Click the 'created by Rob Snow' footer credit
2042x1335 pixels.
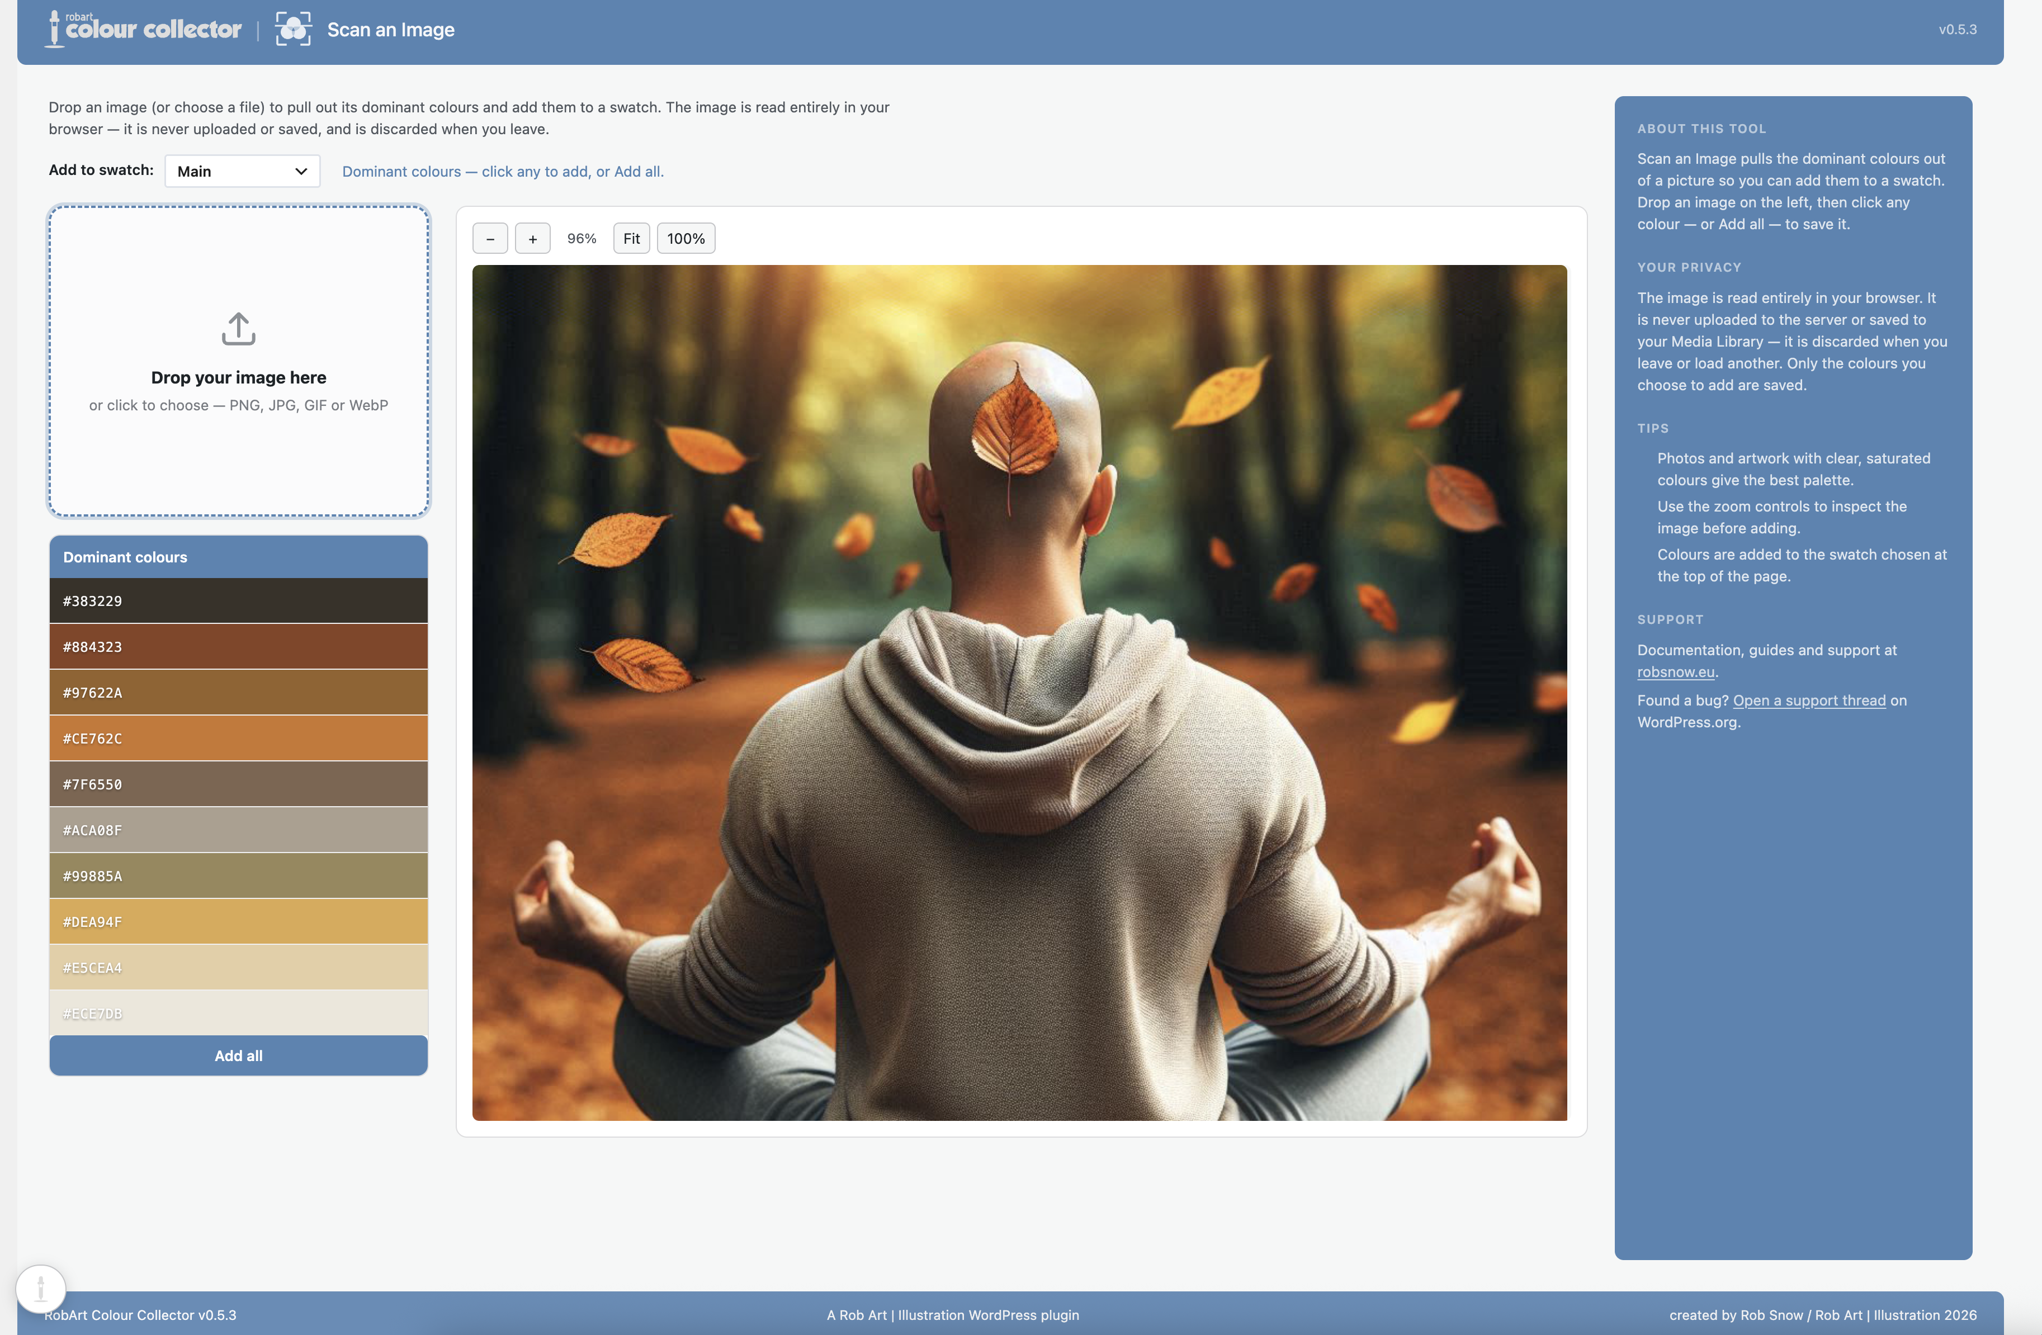(x=1822, y=1314)
